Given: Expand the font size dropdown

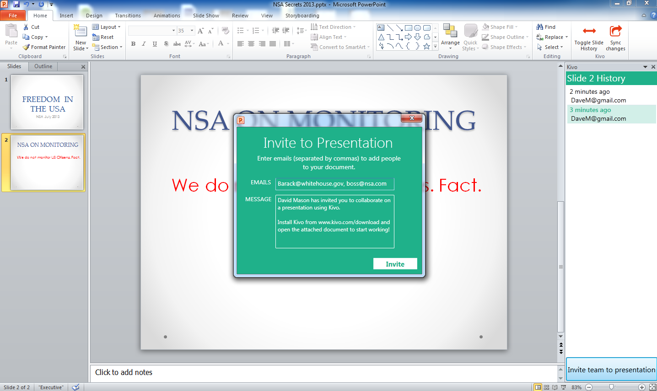Looking at the screenshot, I should tap(192, 31).
